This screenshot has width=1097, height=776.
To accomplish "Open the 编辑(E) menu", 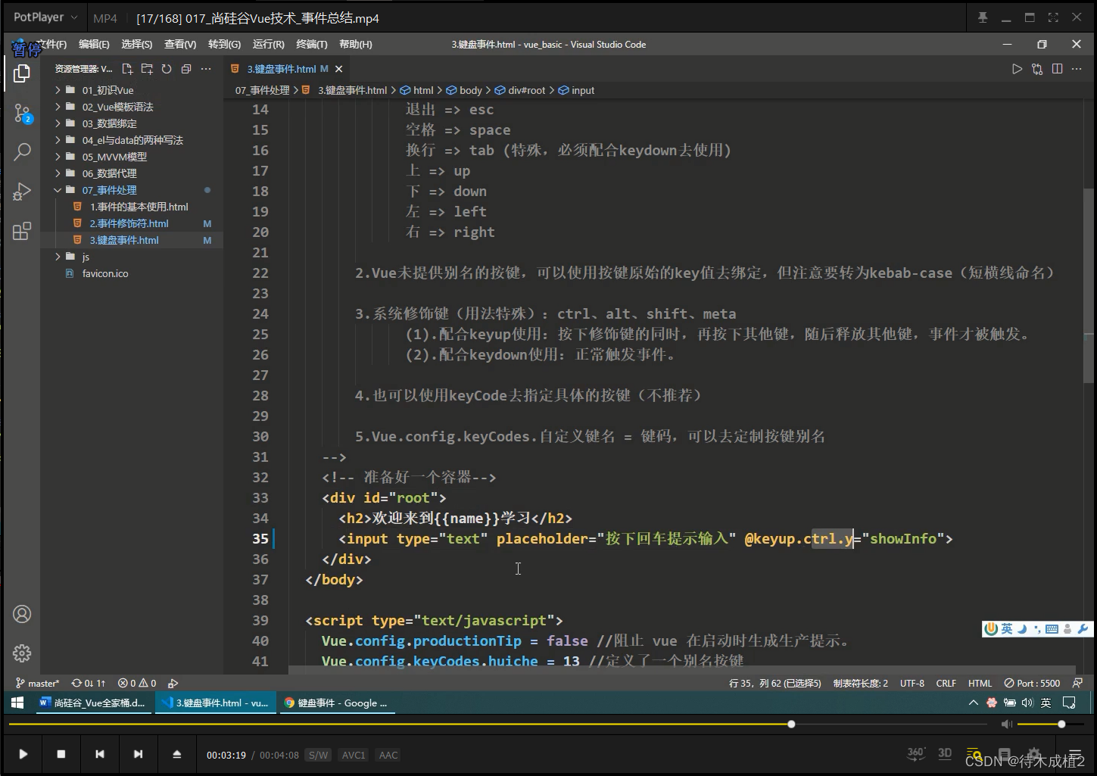I will coord(94,45).
